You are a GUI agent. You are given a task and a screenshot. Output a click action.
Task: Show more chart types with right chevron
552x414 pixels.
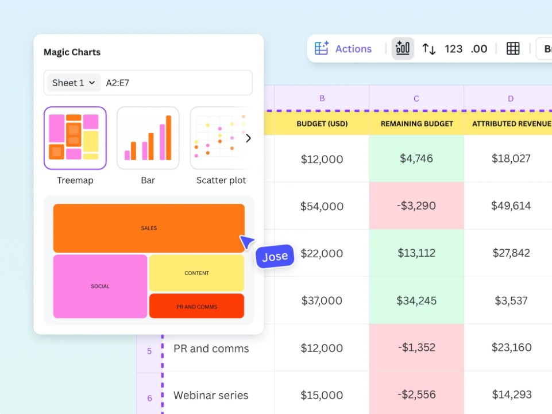248,138
